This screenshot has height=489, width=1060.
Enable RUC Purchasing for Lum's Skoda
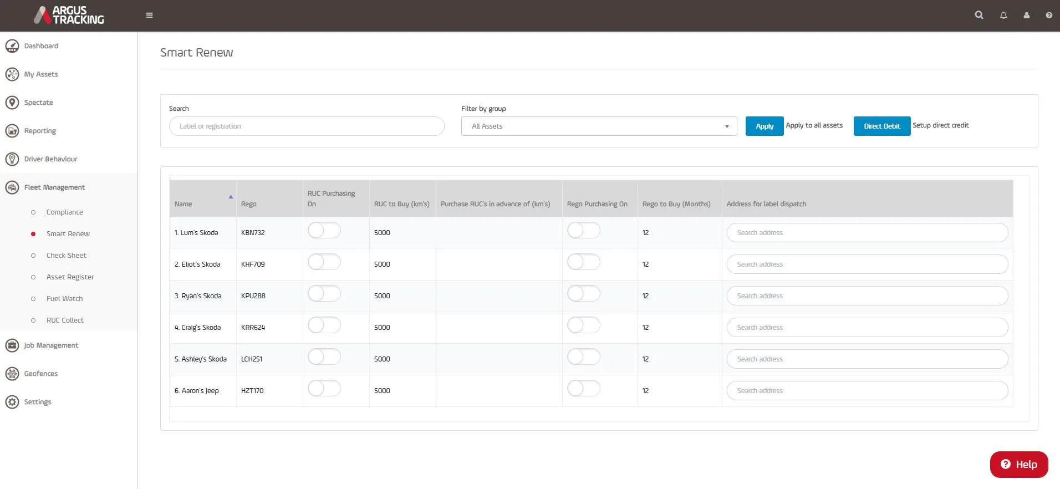pos(324,231)
